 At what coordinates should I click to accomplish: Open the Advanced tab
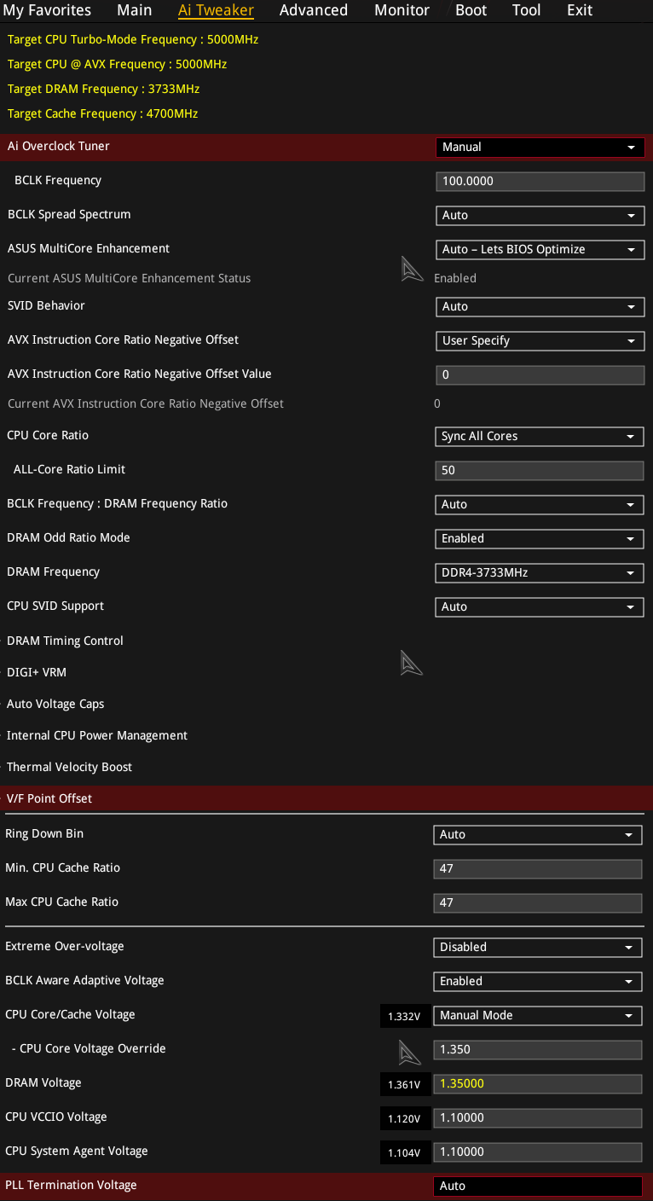[x=314, y=10]
